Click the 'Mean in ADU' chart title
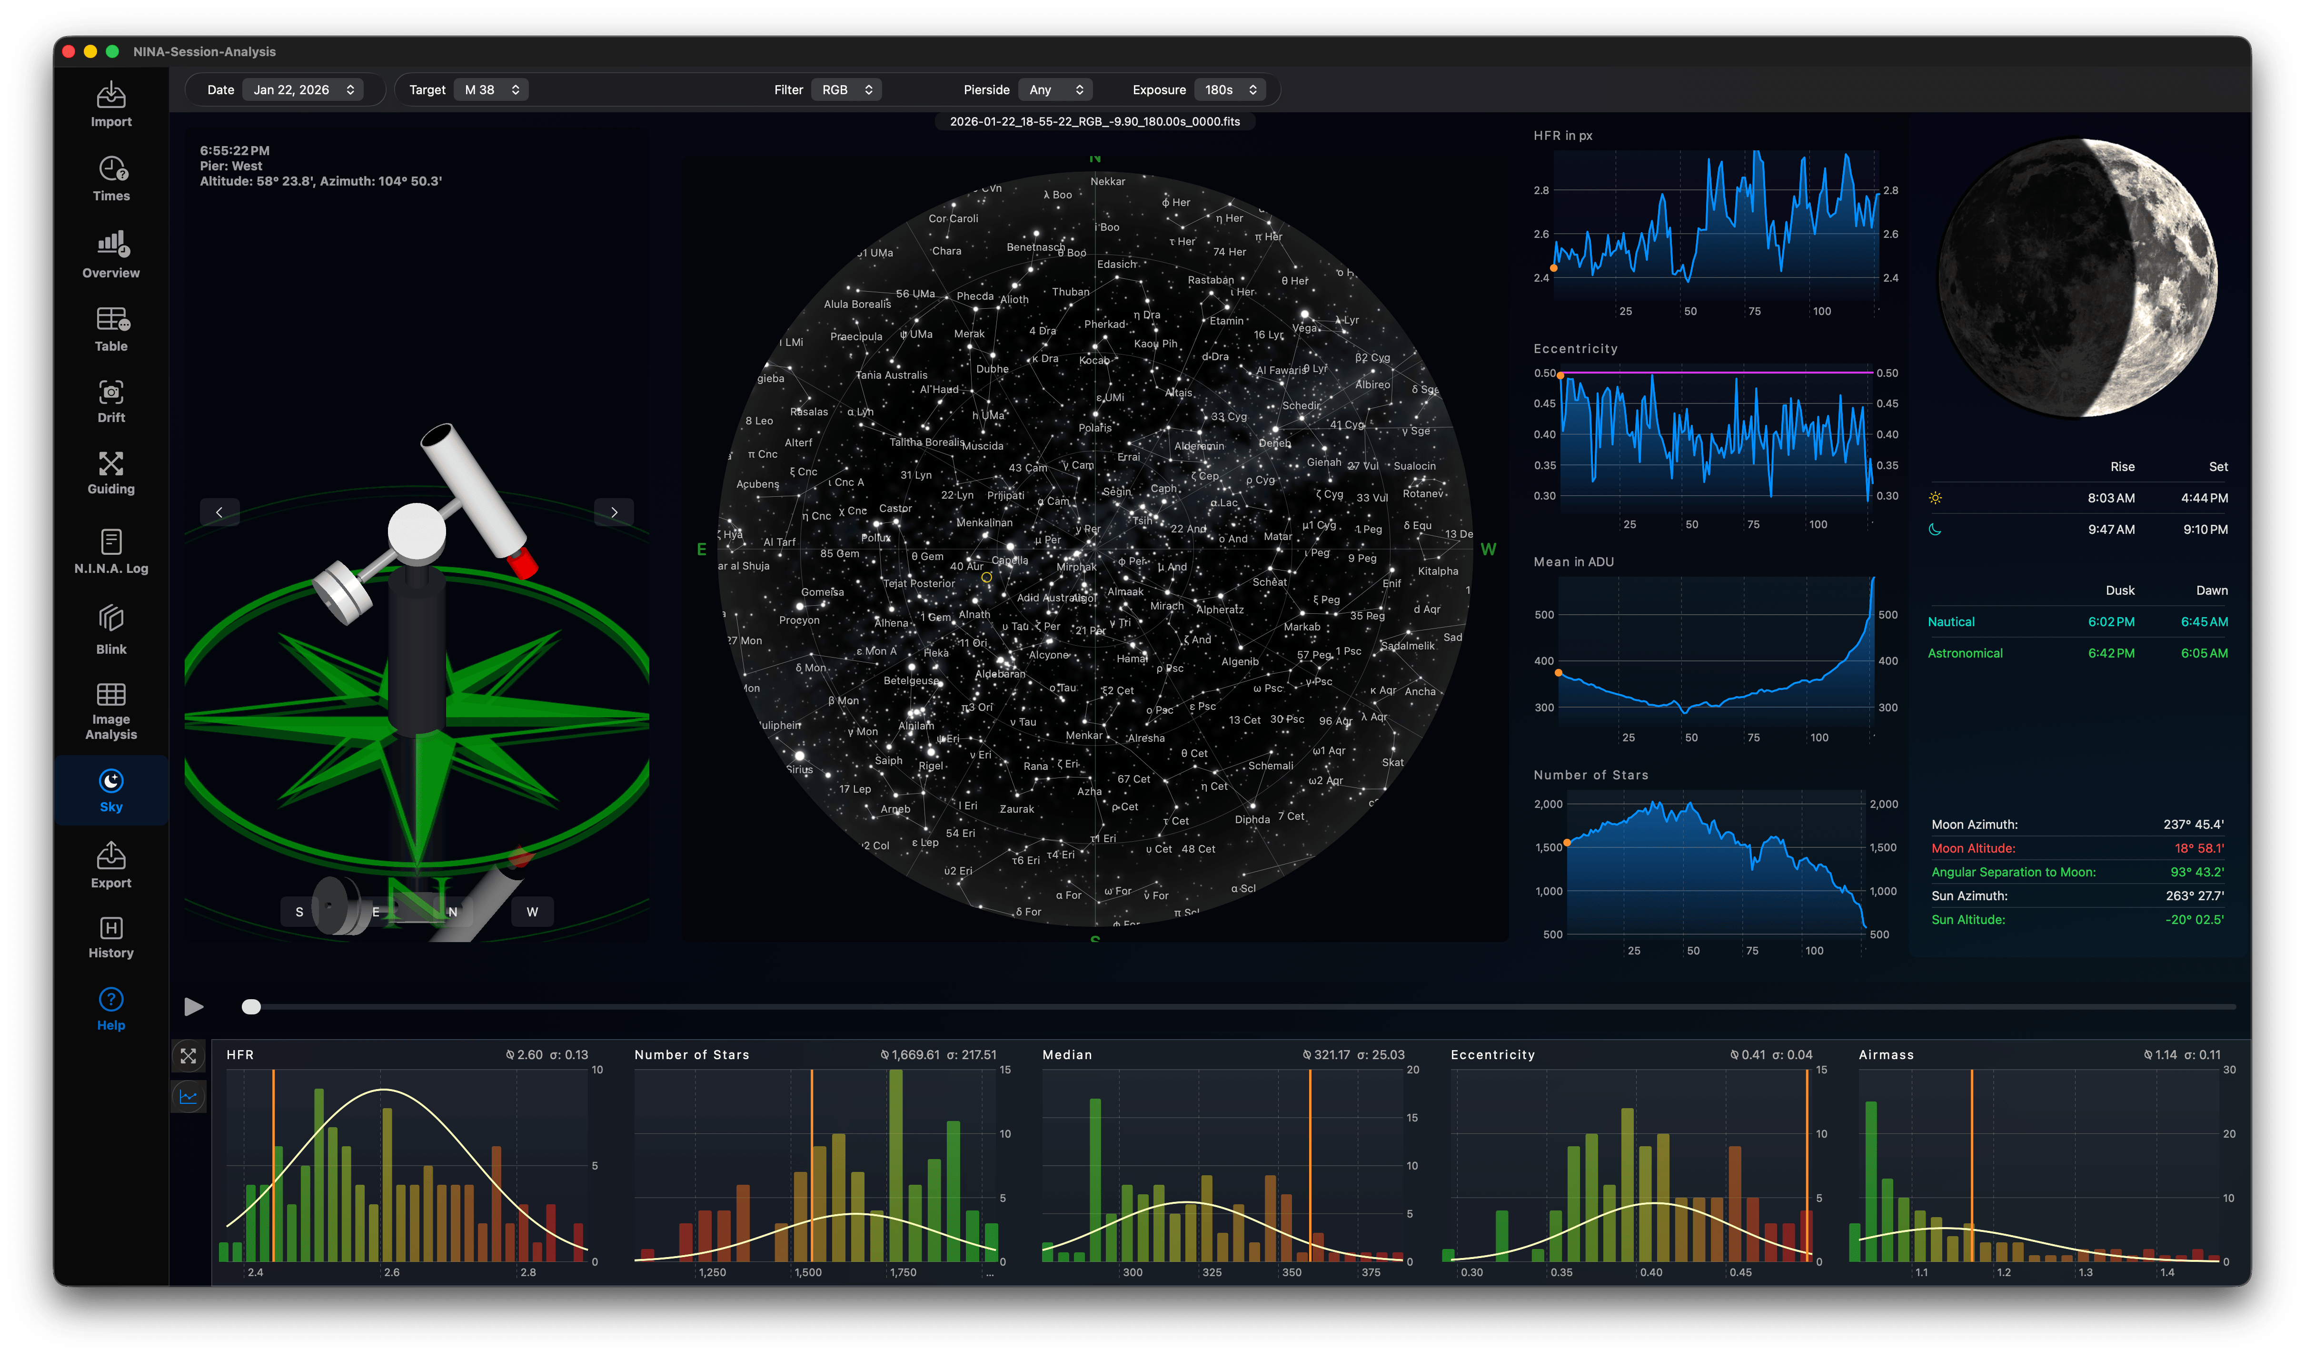The height and width of the screenshot is (1357, 2305). point(1573,561)
